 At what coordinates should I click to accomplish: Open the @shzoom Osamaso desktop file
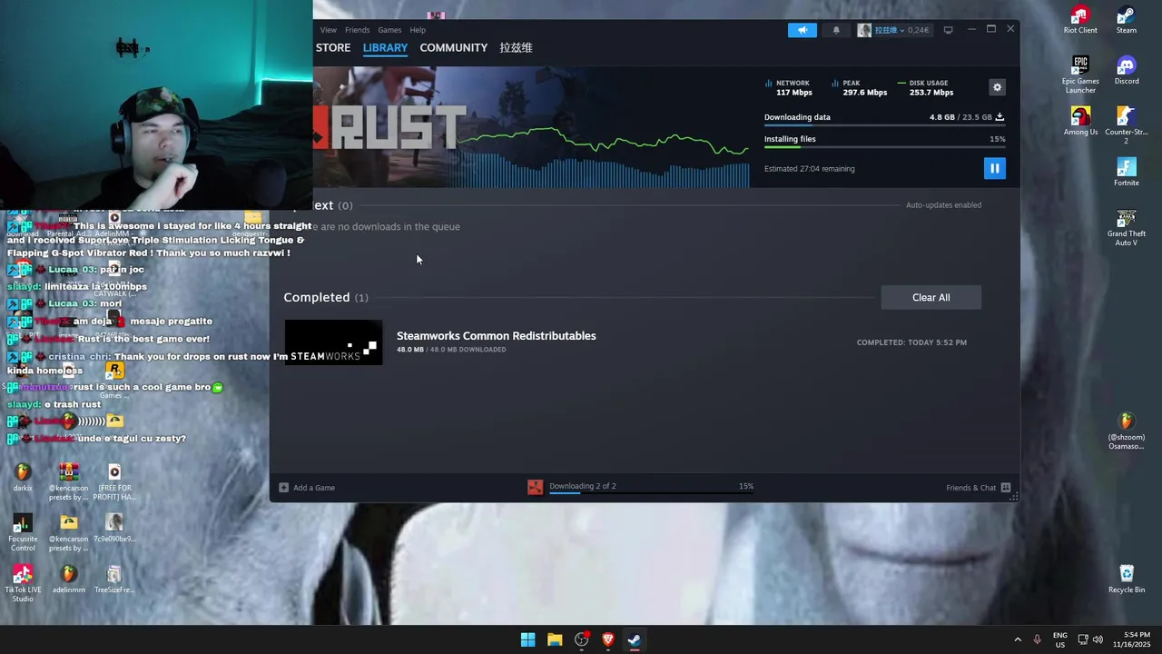click(x=1127, y=431)
